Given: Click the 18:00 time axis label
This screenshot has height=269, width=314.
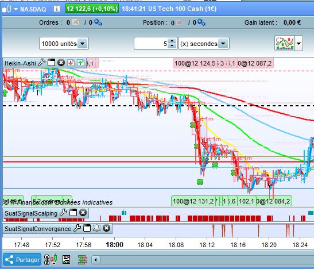Looking at the screenshot, I should (115, 245).
